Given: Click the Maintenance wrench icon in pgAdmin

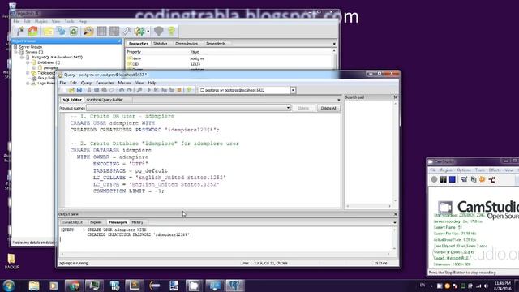Looking at the screenshot, I should (127, 31).
